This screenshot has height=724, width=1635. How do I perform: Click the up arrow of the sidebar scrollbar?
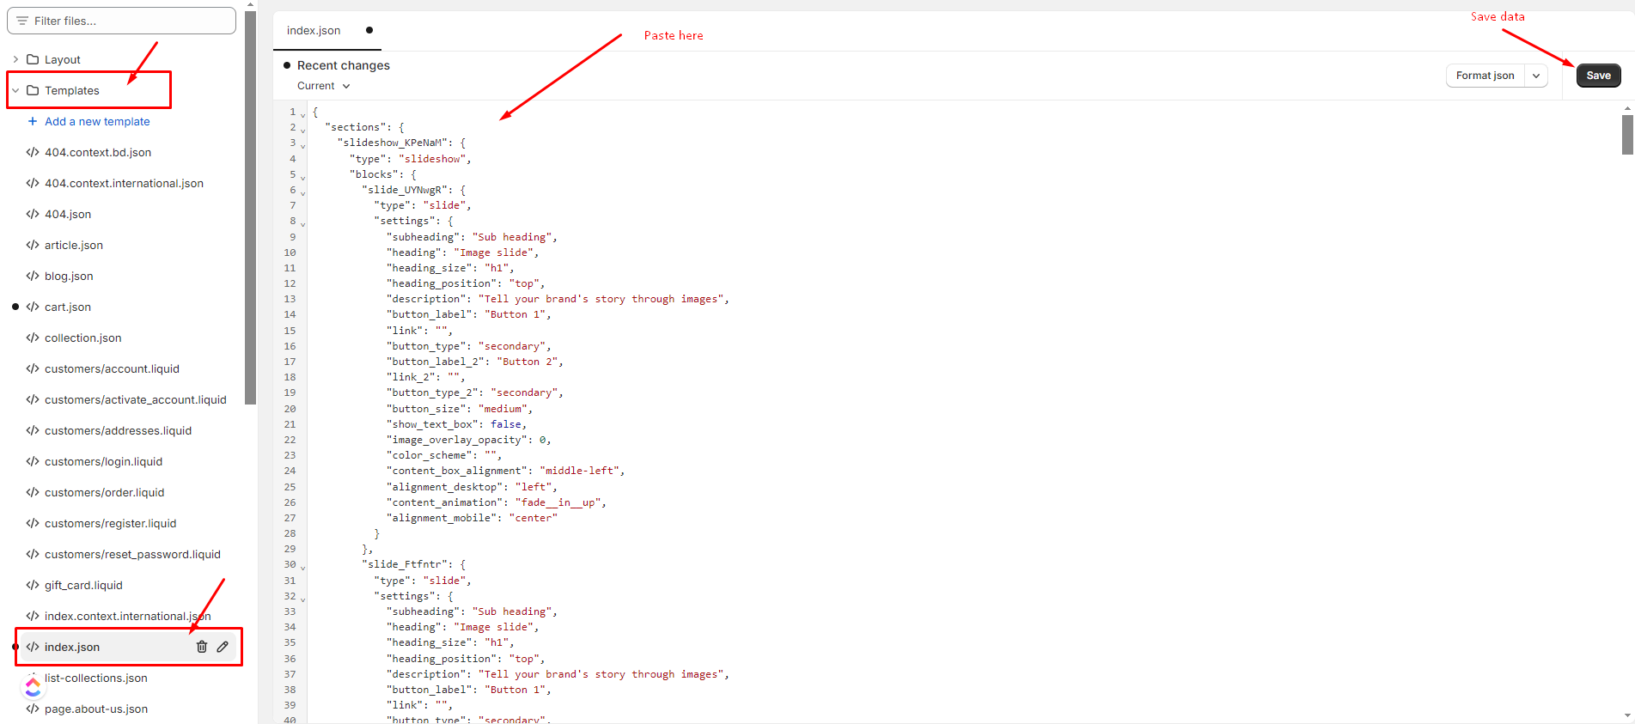250,4
